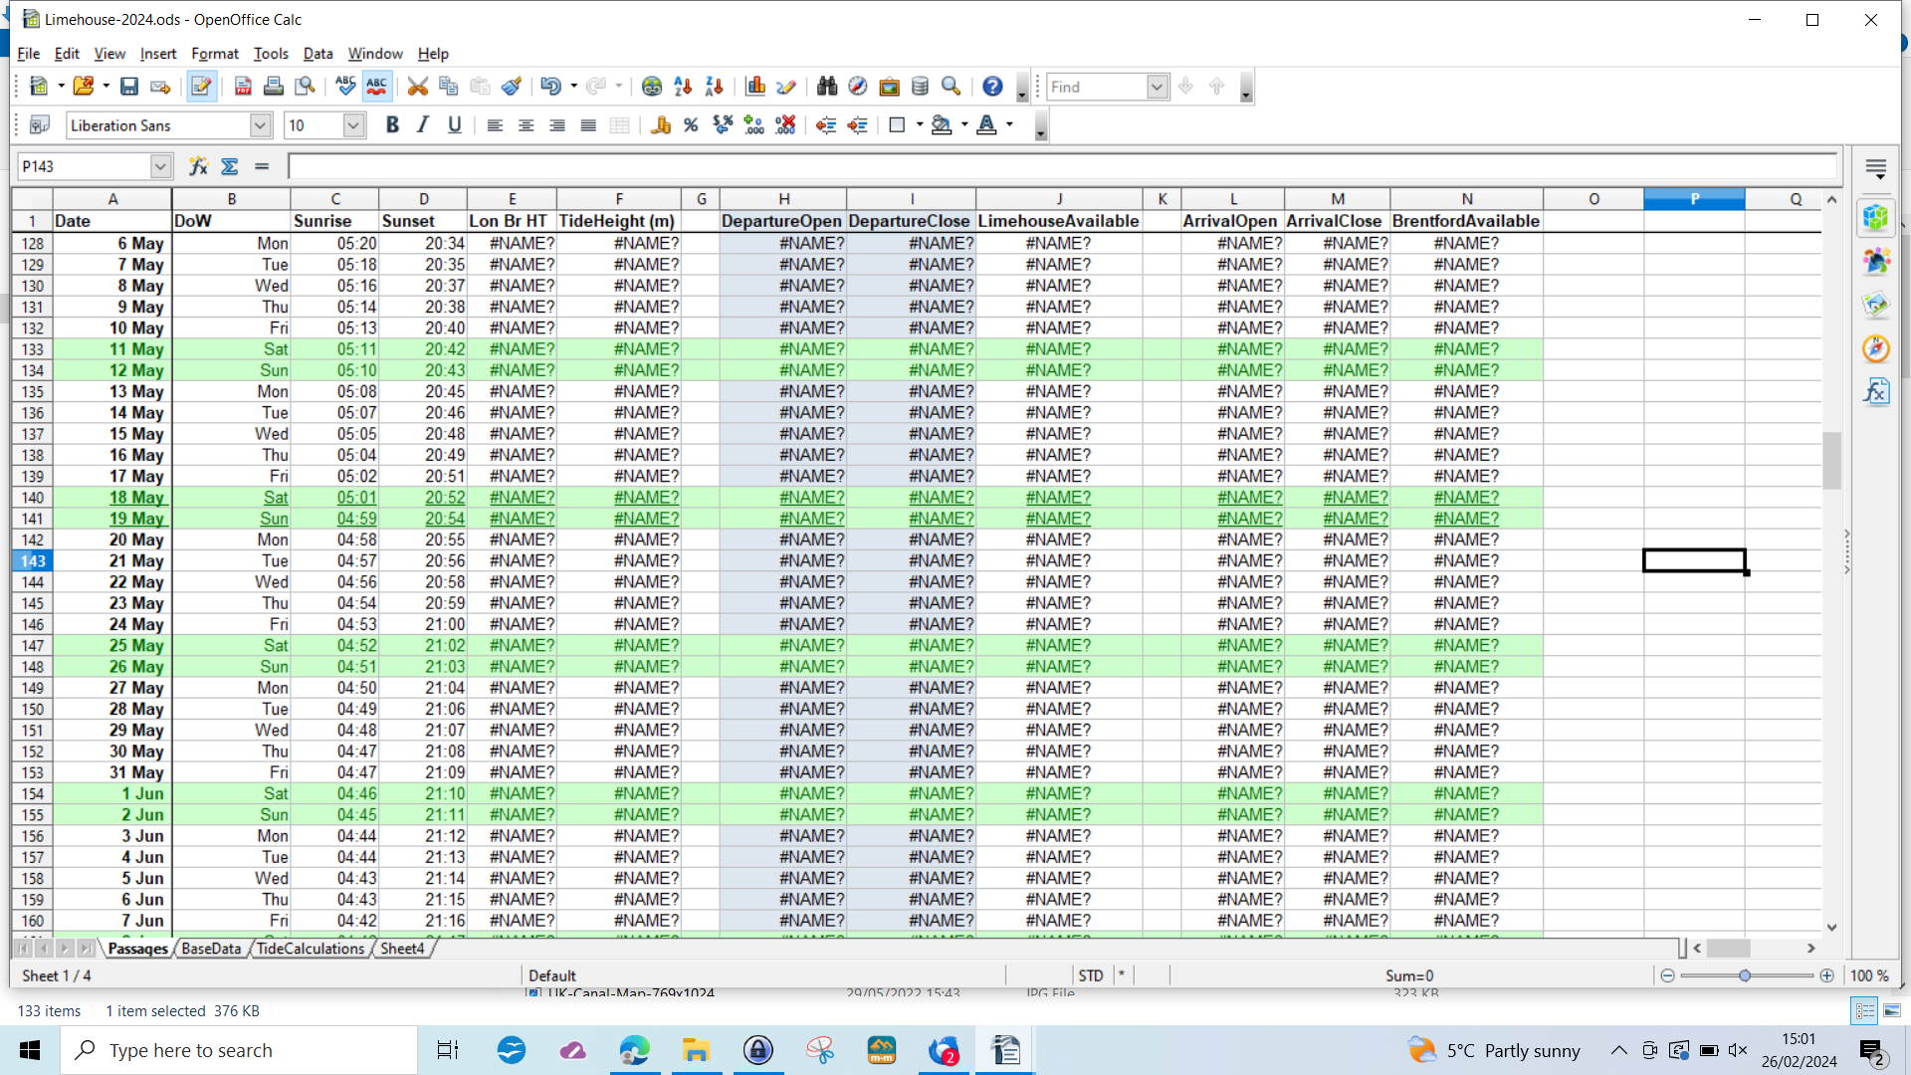Toggle Bold formatting
The image size is (1911, 1075).
(x=392, y=125)
